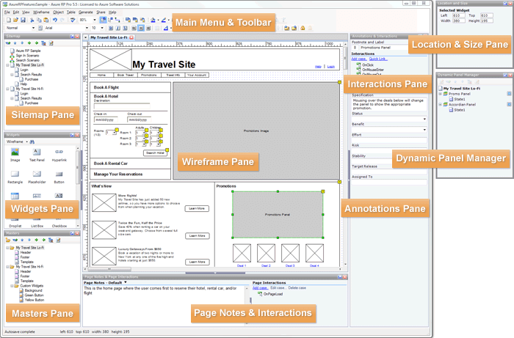Click the Left field in Location pane

pyautogui.click(x=458, y=15)
